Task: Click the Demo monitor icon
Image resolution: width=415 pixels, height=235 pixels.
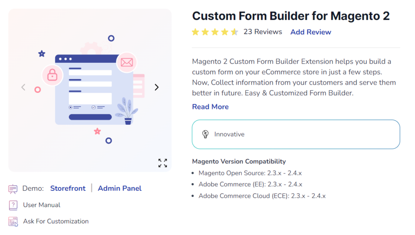Action: [13, 188]
